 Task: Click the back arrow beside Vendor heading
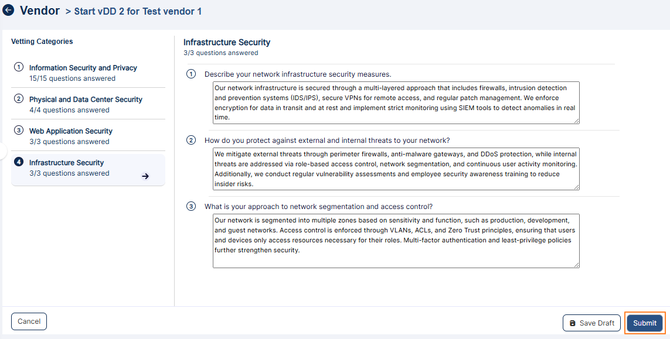[x=8, y=10]
